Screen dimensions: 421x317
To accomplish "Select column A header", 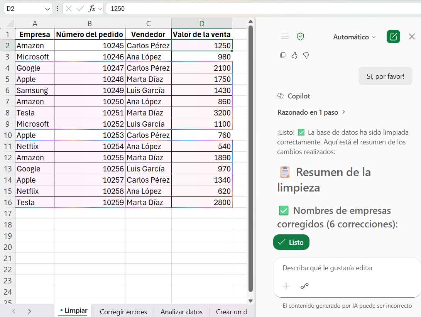I will [x=35, y=24].
